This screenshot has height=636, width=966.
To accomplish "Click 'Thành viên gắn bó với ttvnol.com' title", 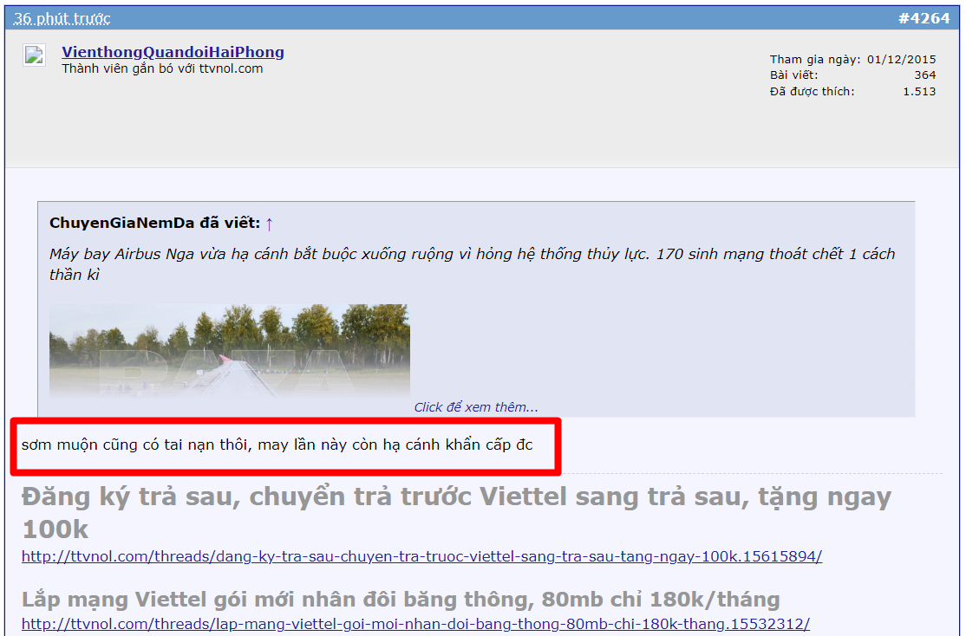I will [162, 68].
